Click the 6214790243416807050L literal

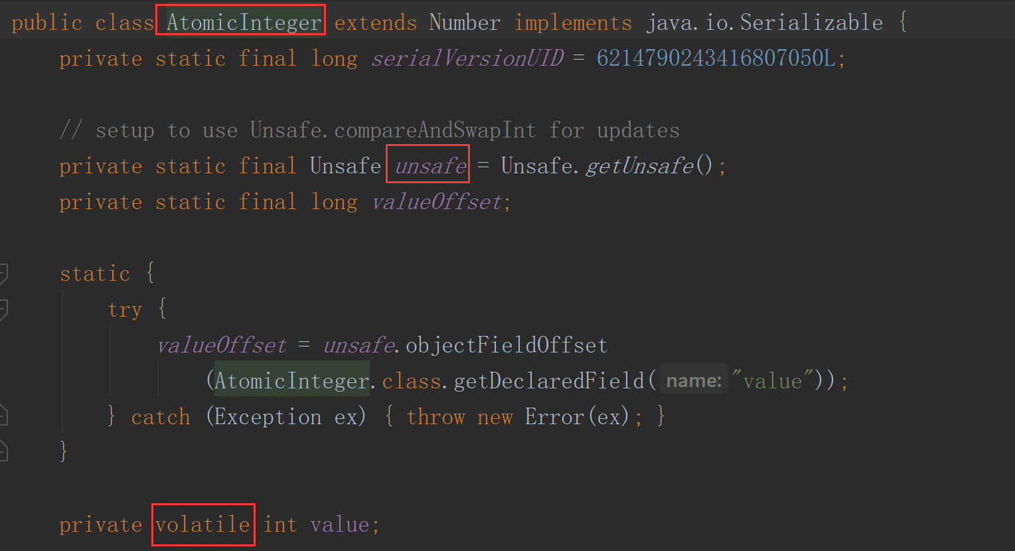[716, 58]
